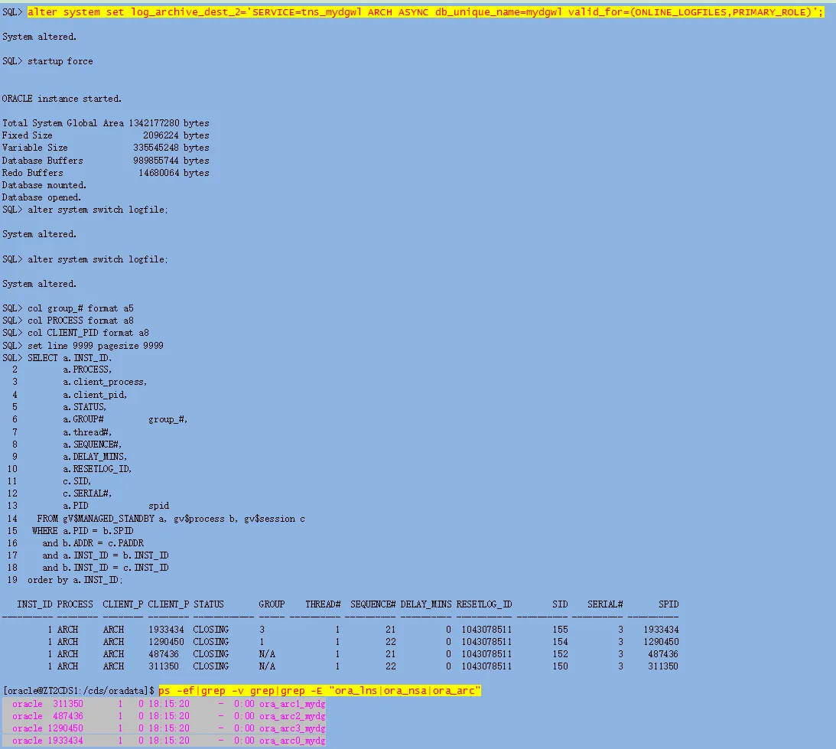The image size is (836, 749).
Task: Click the Total System Global Area value 1342177280
Action: pos(154,123)
